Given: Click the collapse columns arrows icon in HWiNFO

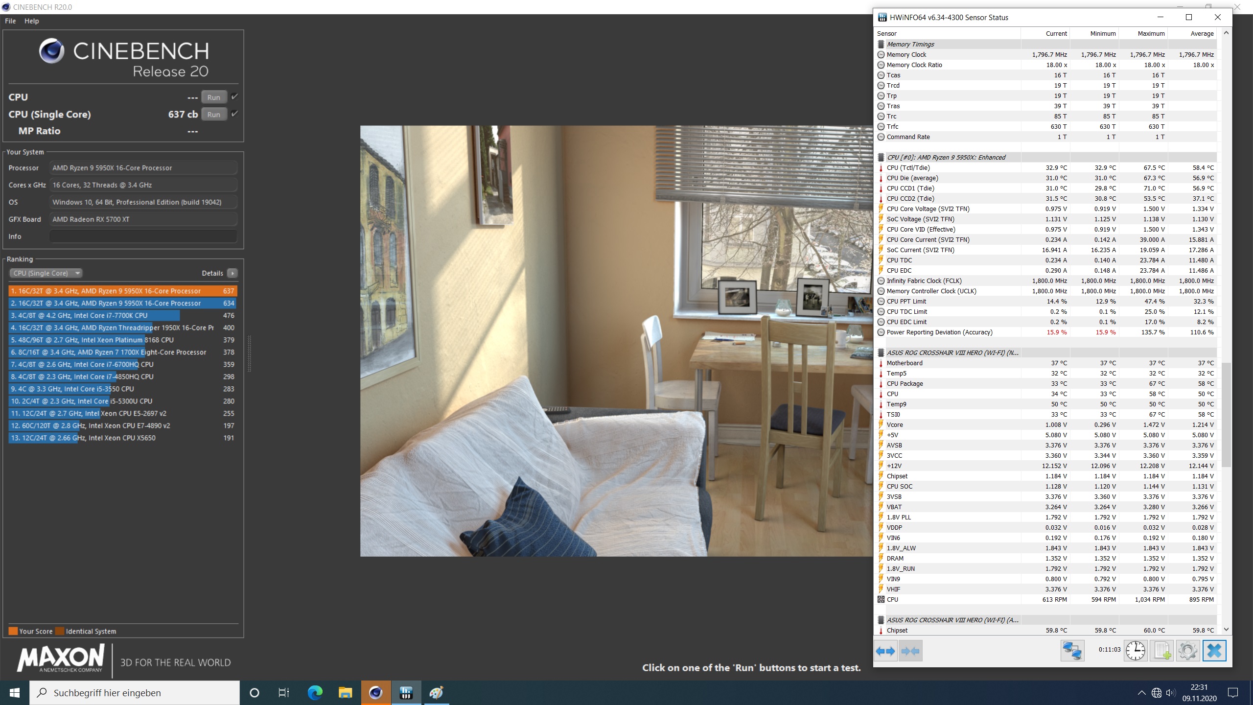Looking at the screenshot, I should pos(910,651).
